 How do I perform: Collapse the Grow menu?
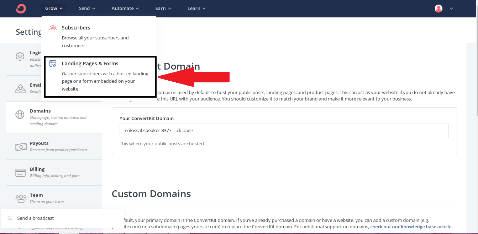coord(54,8)
